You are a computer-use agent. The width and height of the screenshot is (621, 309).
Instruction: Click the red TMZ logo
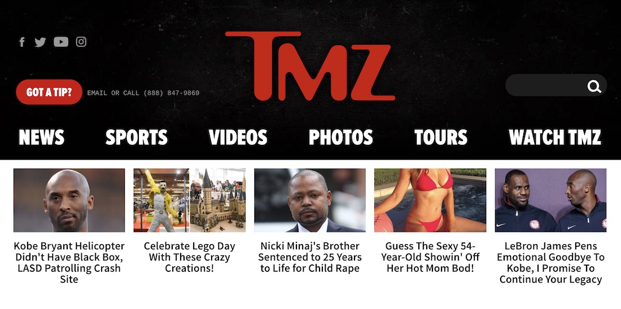310,66
